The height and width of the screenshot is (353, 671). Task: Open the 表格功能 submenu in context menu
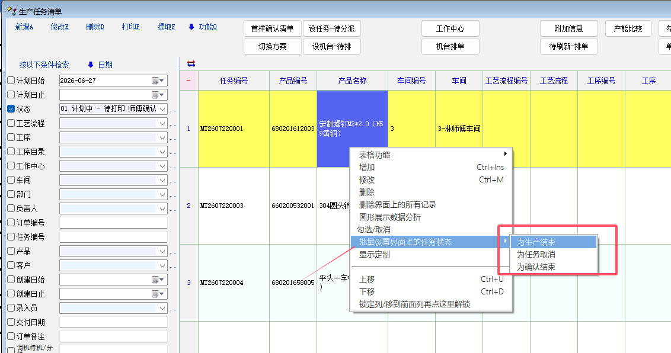[431, 155]
